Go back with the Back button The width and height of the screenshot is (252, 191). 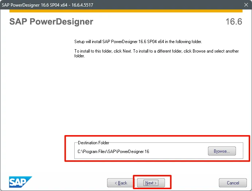pyautogui.click(x=121, y=183)
